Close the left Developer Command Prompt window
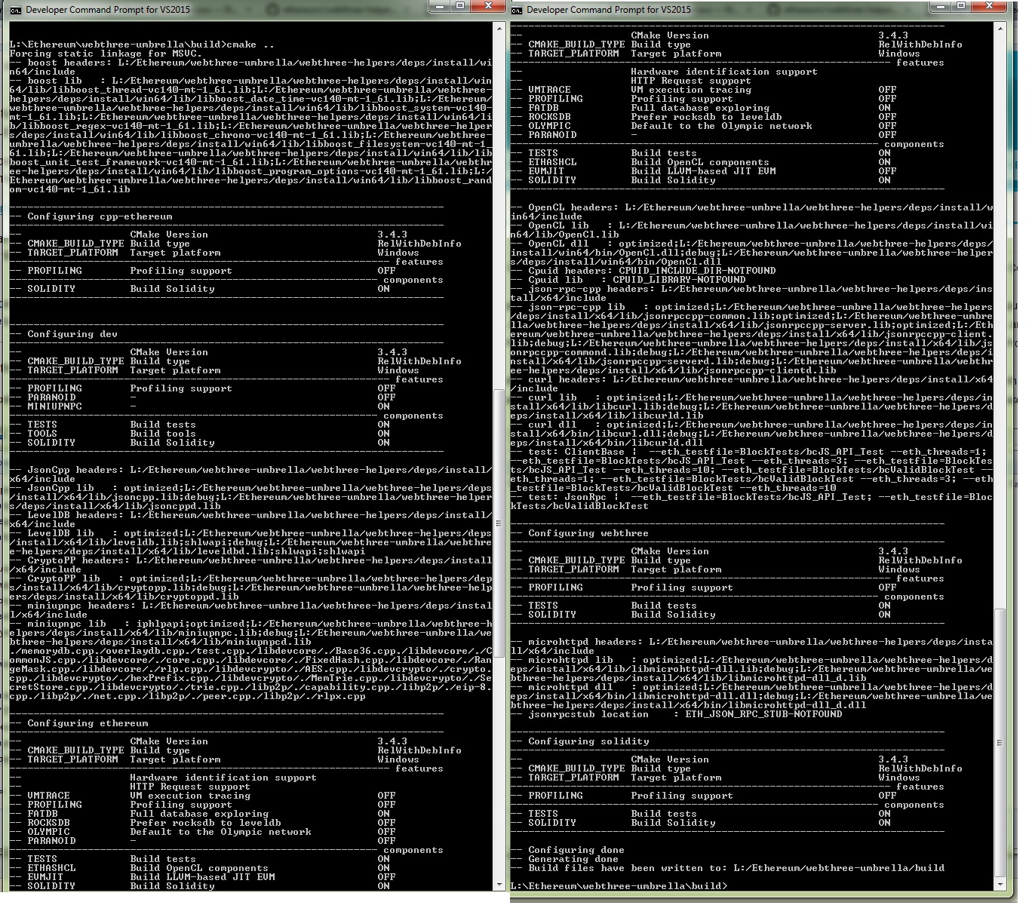 pyautogui.click(x=488, y=6)
